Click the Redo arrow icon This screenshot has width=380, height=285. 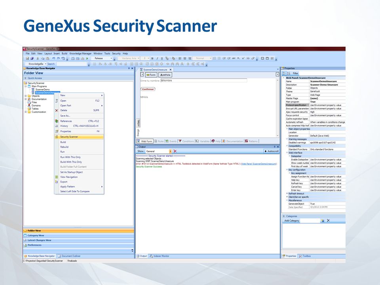(x=59, y=59)
